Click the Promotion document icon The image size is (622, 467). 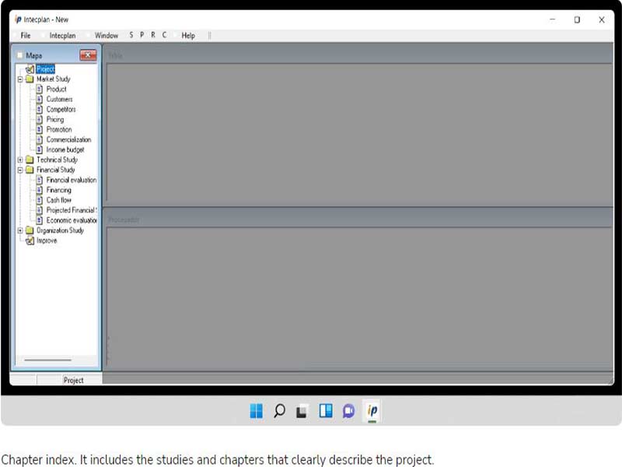click(x=40, y=129)
